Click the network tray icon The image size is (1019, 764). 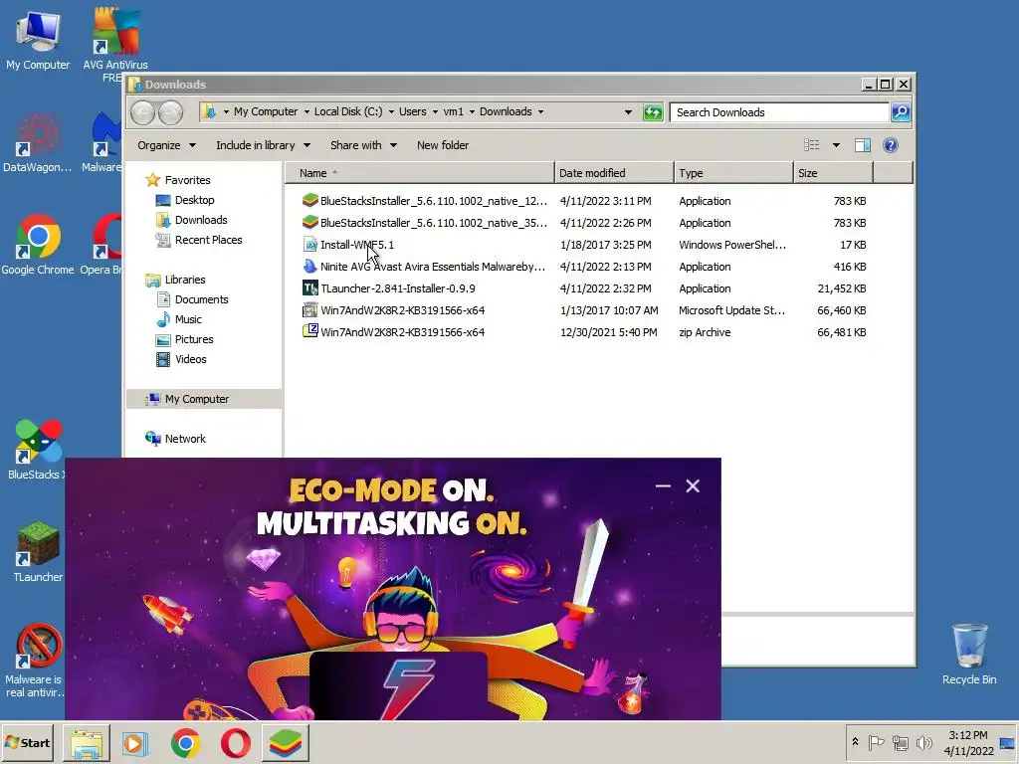point(900,742)
